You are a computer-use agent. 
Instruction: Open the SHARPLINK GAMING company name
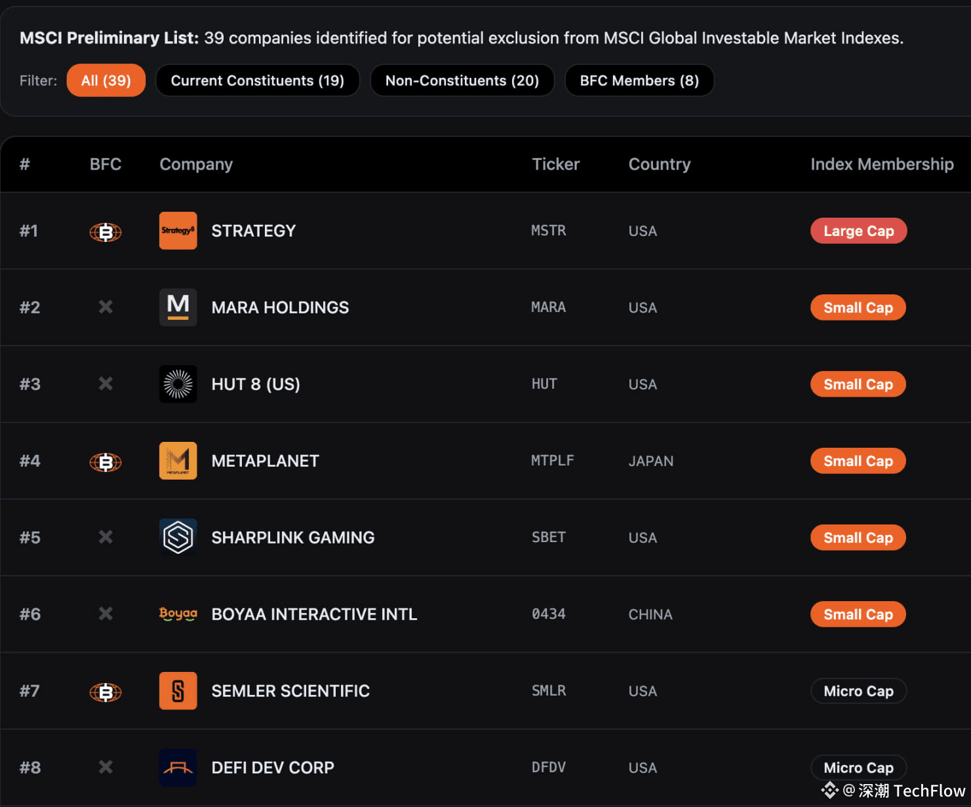[293, 538]
